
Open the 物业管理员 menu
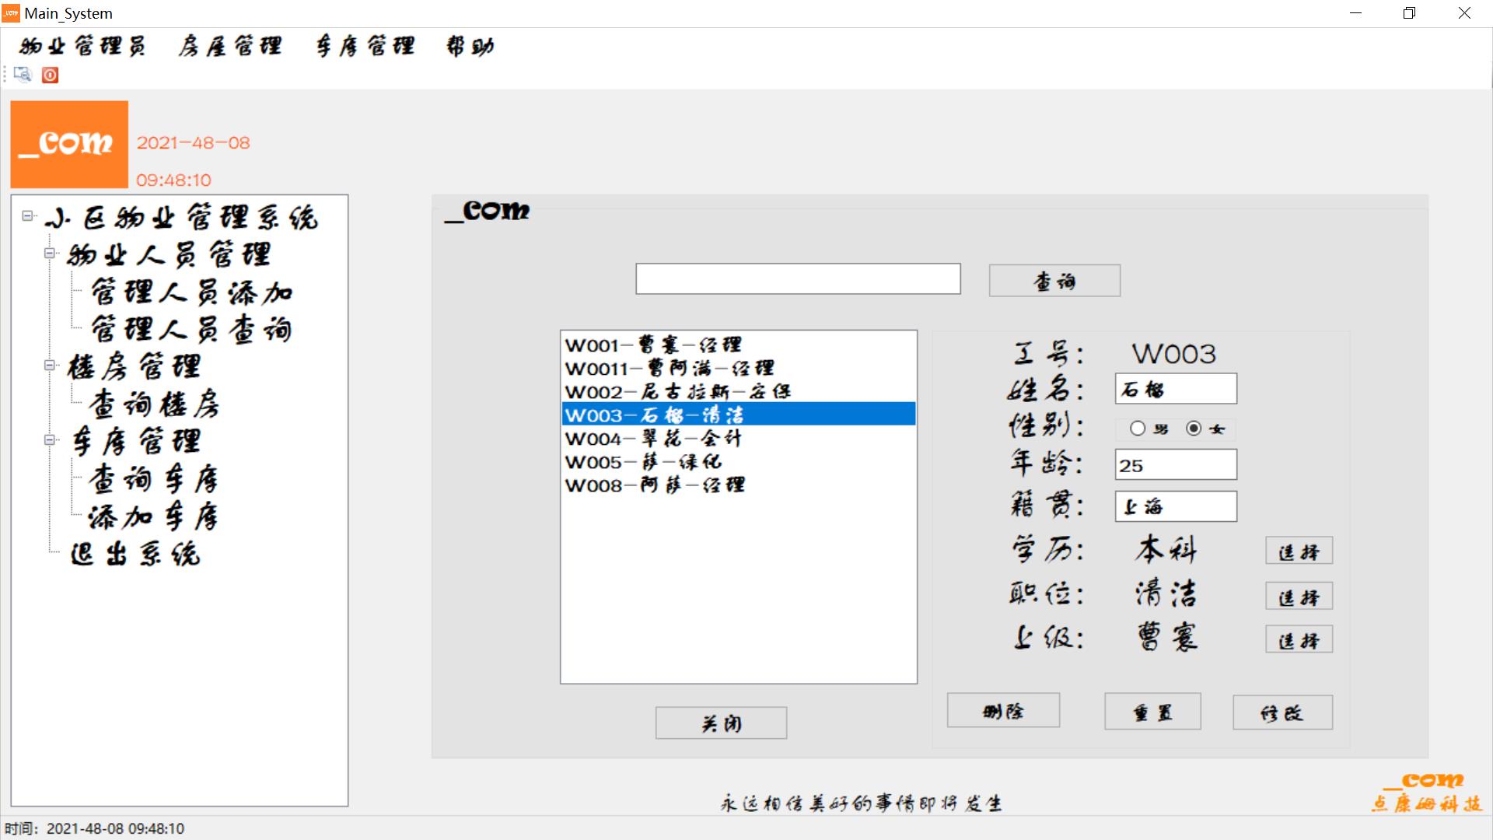82,47
